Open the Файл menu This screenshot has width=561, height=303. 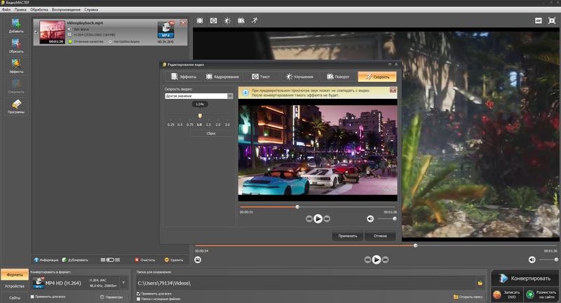6,10
